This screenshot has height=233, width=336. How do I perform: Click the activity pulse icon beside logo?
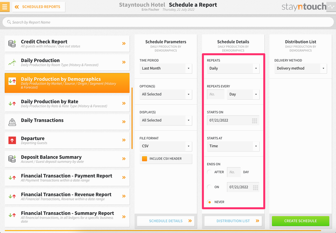[331, 7]
